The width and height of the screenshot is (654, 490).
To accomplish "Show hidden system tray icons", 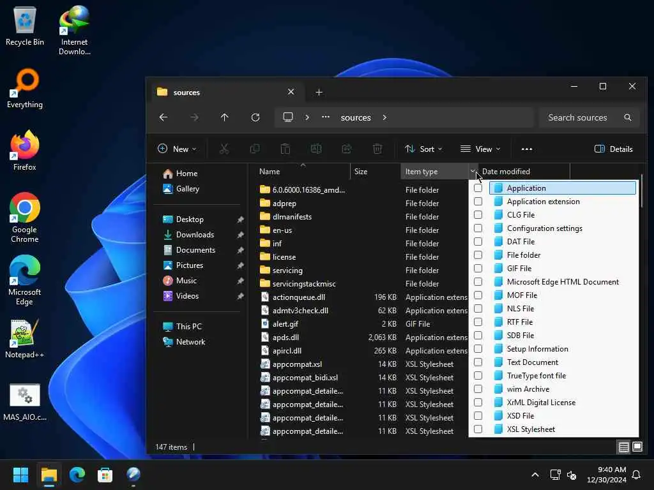I will 535,475.
